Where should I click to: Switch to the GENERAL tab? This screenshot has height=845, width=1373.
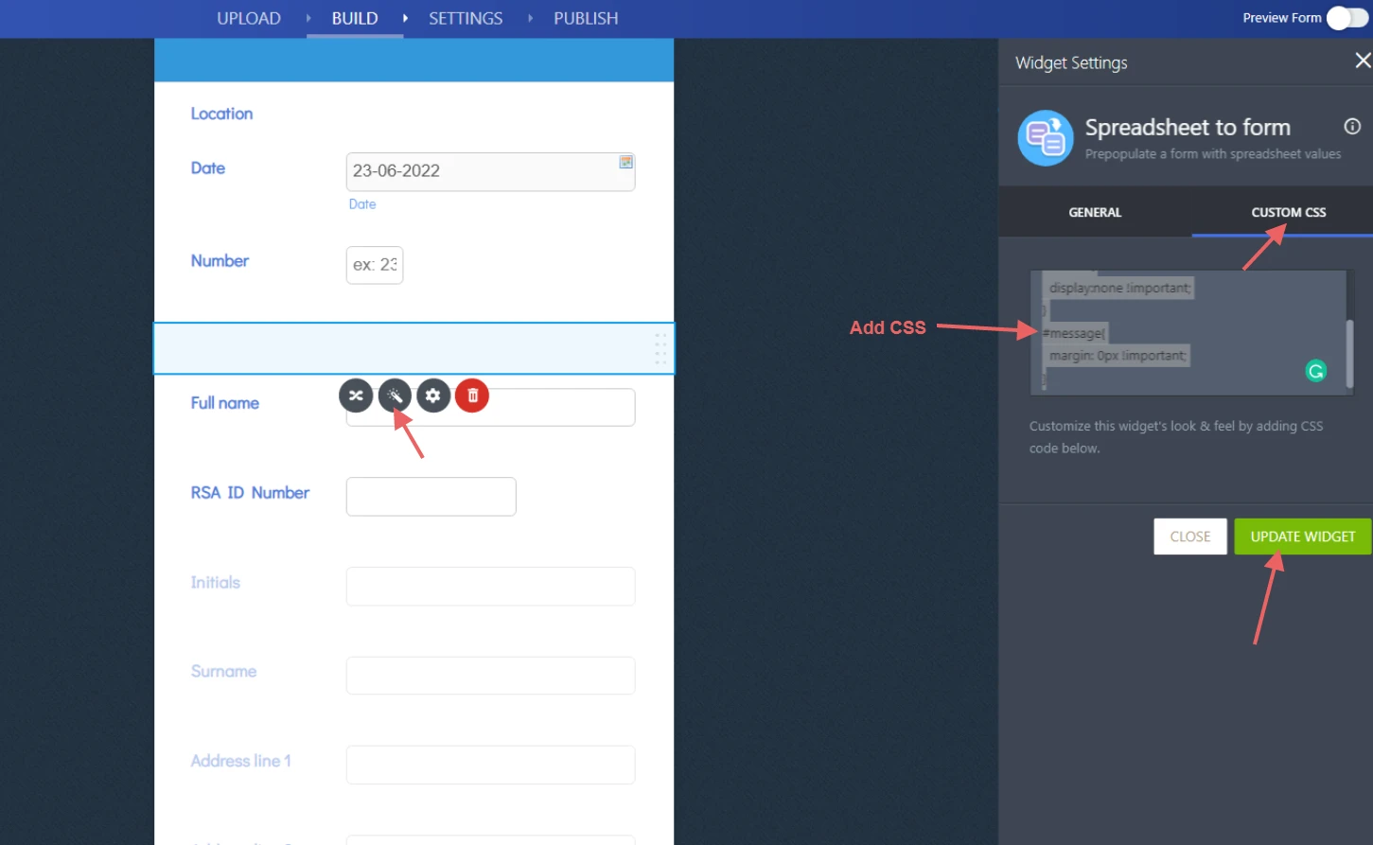tap(1095, 213)
